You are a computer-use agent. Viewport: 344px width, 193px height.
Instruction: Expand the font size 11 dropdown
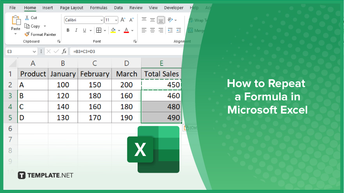(116, 20)
